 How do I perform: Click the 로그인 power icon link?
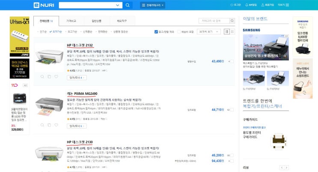[x=235, y=5]
